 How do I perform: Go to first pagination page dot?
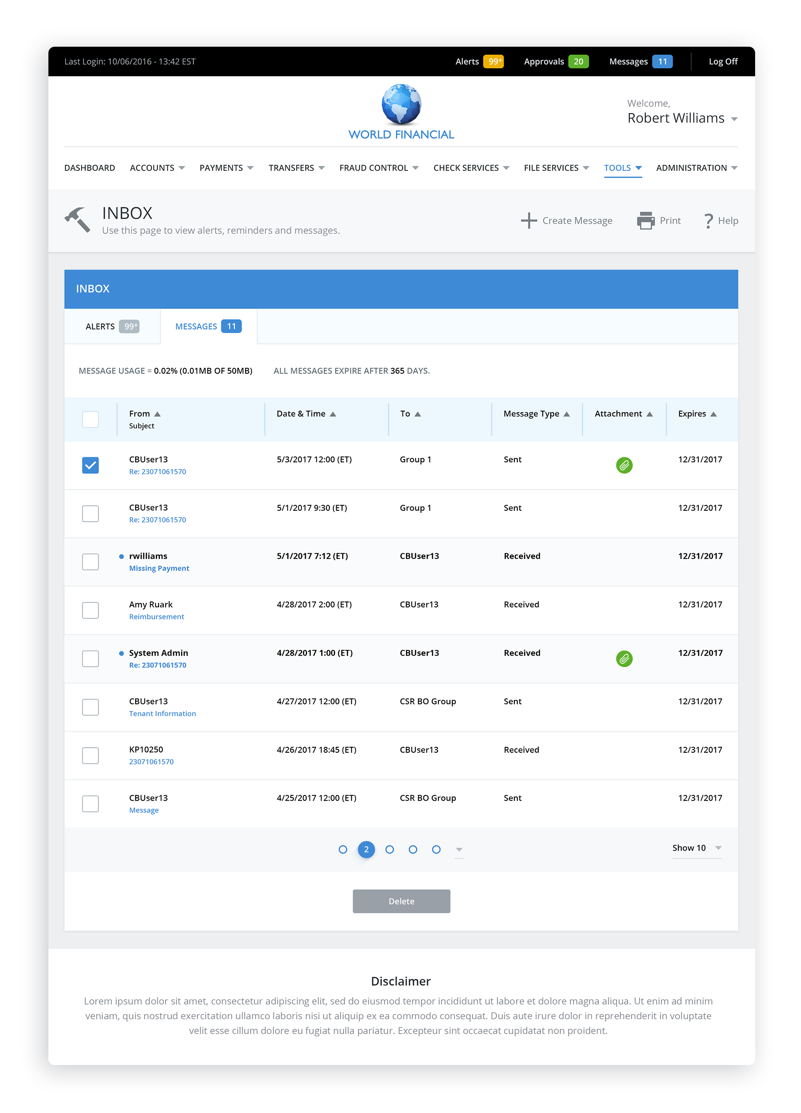[x=343, y=849]
